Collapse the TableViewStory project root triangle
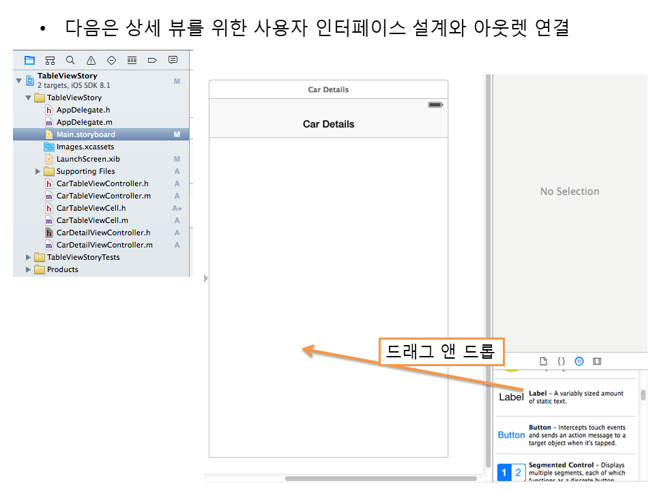Screen dimensions: 655x491 point(19,80)
